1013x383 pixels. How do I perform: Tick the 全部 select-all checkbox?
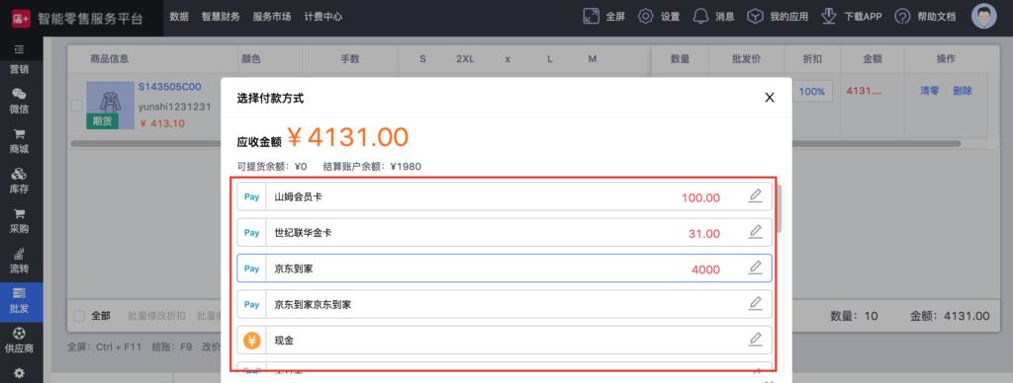pos(79,316)
